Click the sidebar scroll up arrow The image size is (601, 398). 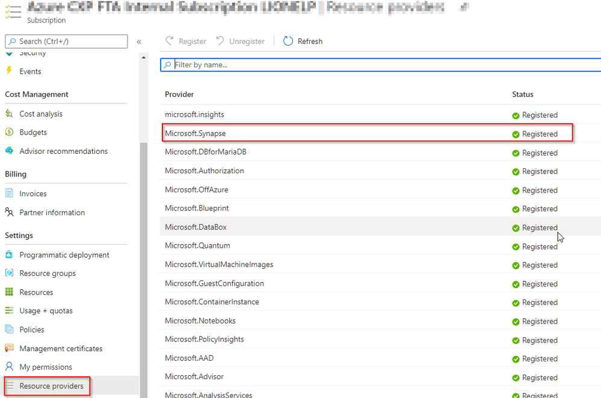[x=143, y=58]
